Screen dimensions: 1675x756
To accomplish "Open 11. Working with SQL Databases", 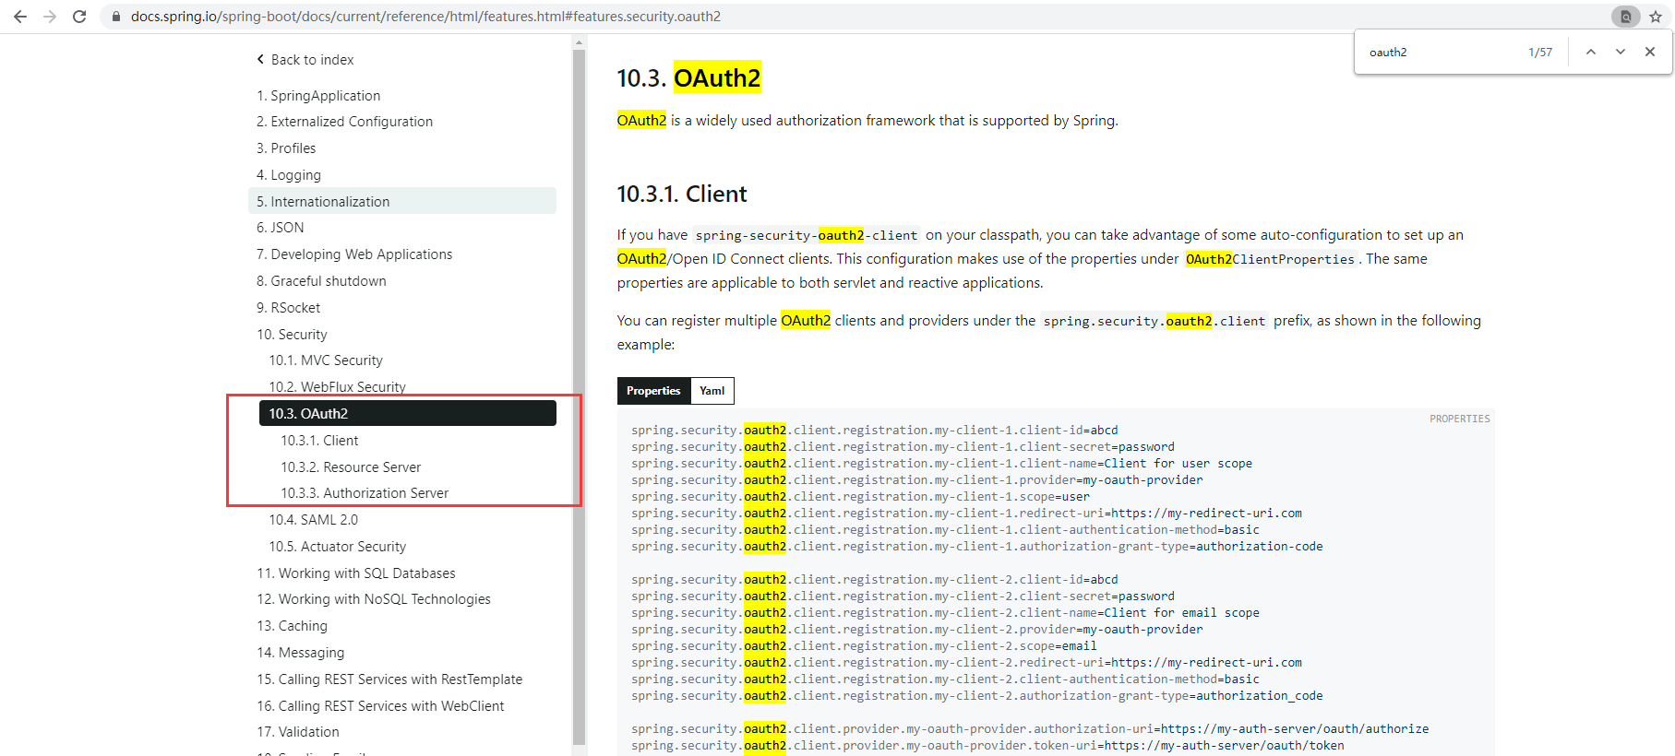I will 356,573.
